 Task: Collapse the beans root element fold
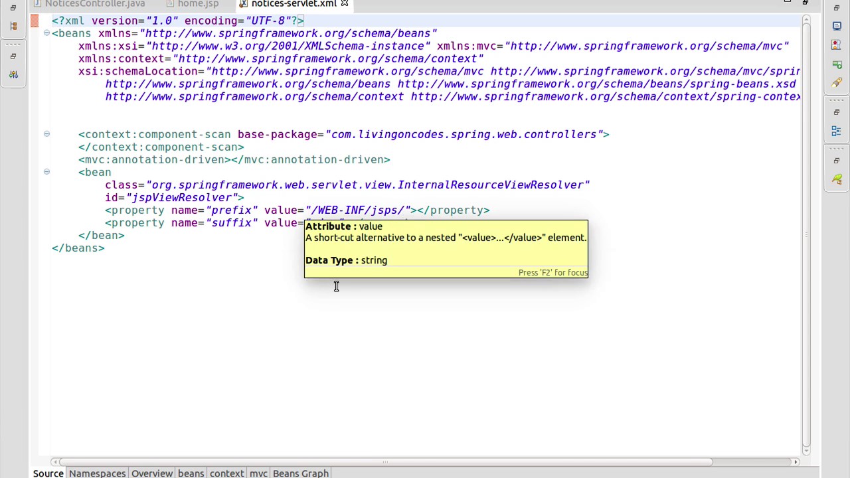(46, 33)
